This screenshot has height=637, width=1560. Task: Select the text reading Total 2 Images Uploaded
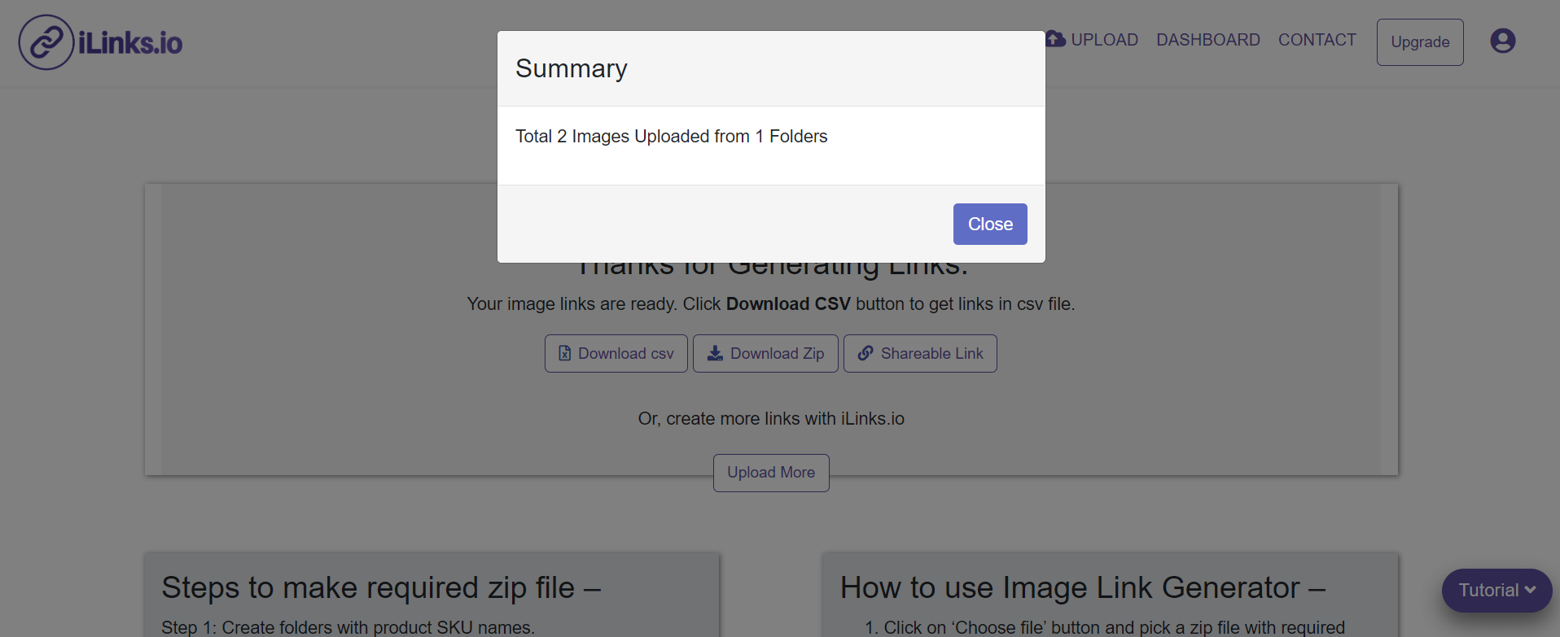click(671, 136)
